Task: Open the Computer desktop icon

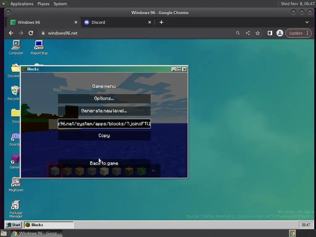Action: point(16,48)
